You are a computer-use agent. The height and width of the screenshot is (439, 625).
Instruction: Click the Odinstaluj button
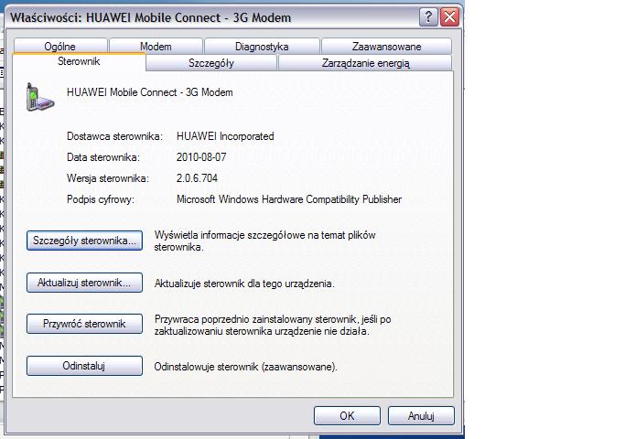coord(84,366)
